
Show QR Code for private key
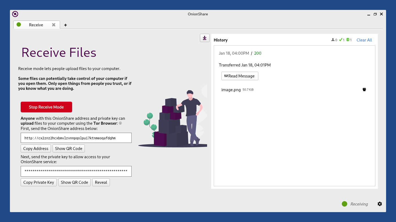(x=74, y=182)
